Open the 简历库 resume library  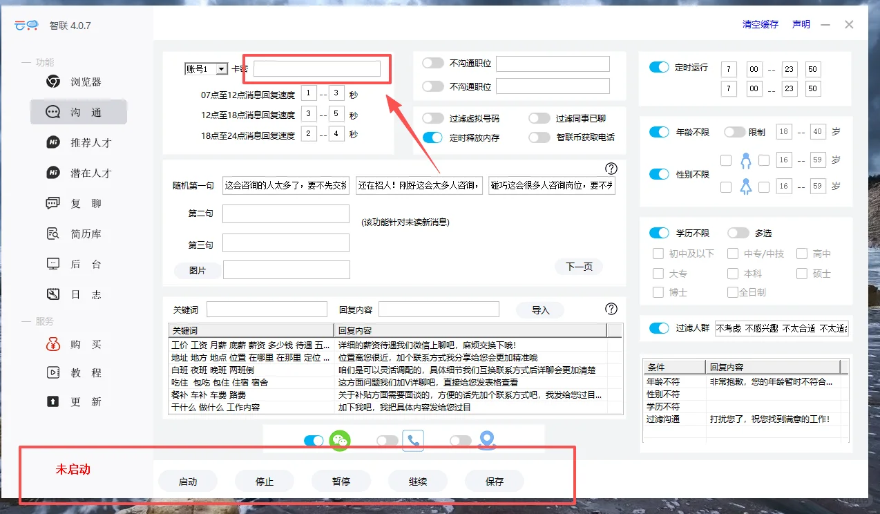[78, 234]
